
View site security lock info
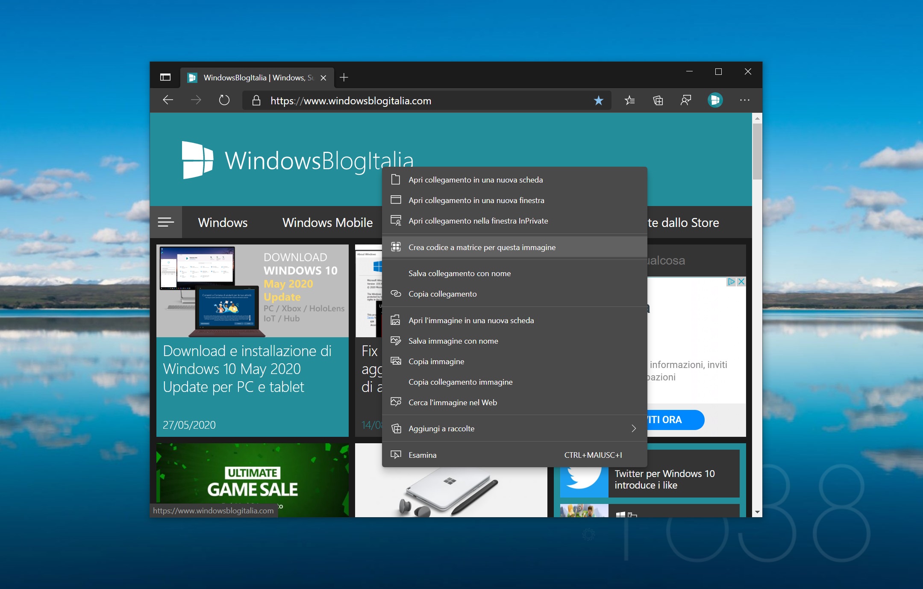(x=256, y=100)
